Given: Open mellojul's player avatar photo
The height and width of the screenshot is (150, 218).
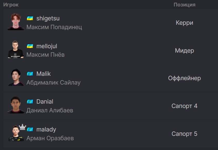Looking at the screenshot, I should pos(16,49).
